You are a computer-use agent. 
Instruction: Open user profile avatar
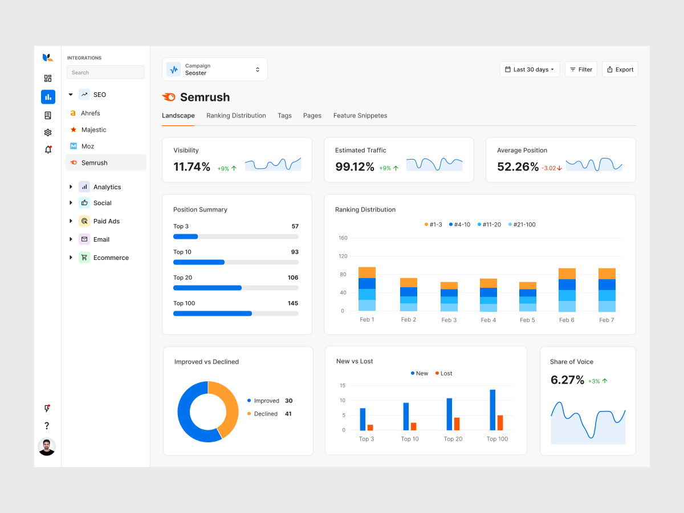pos(47,447)
